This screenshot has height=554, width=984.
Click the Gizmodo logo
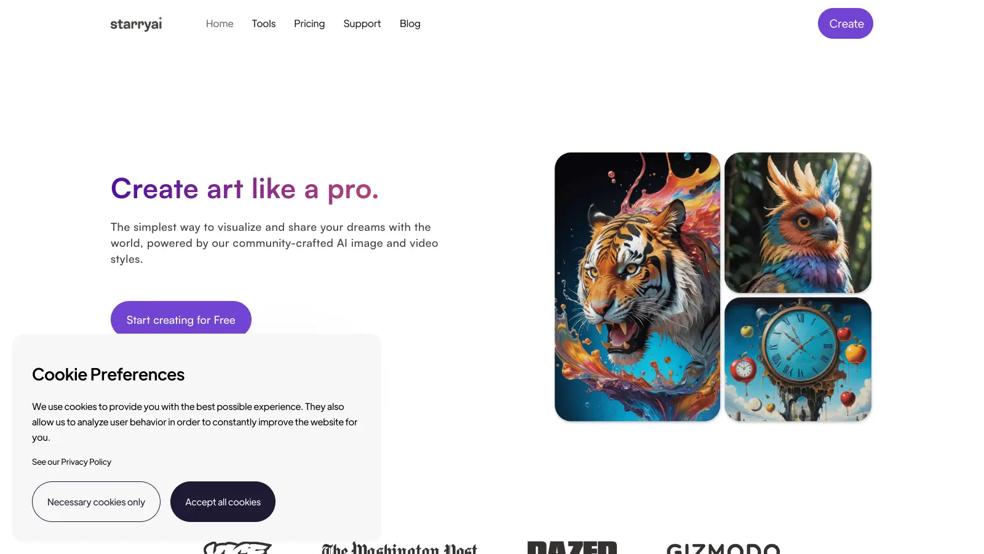[723, 548]
